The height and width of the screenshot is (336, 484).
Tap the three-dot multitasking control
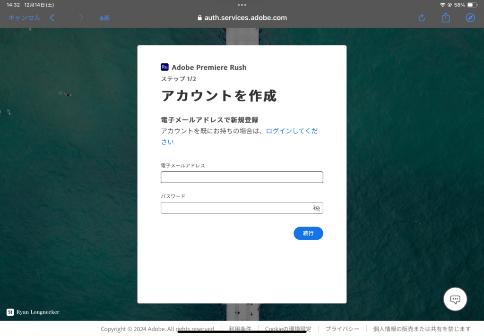point(242,5)
